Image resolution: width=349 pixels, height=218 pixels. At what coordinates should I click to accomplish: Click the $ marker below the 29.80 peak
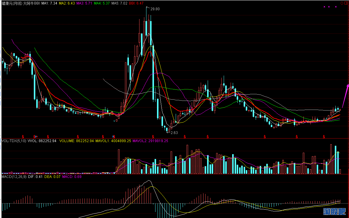tap(153, 136)
